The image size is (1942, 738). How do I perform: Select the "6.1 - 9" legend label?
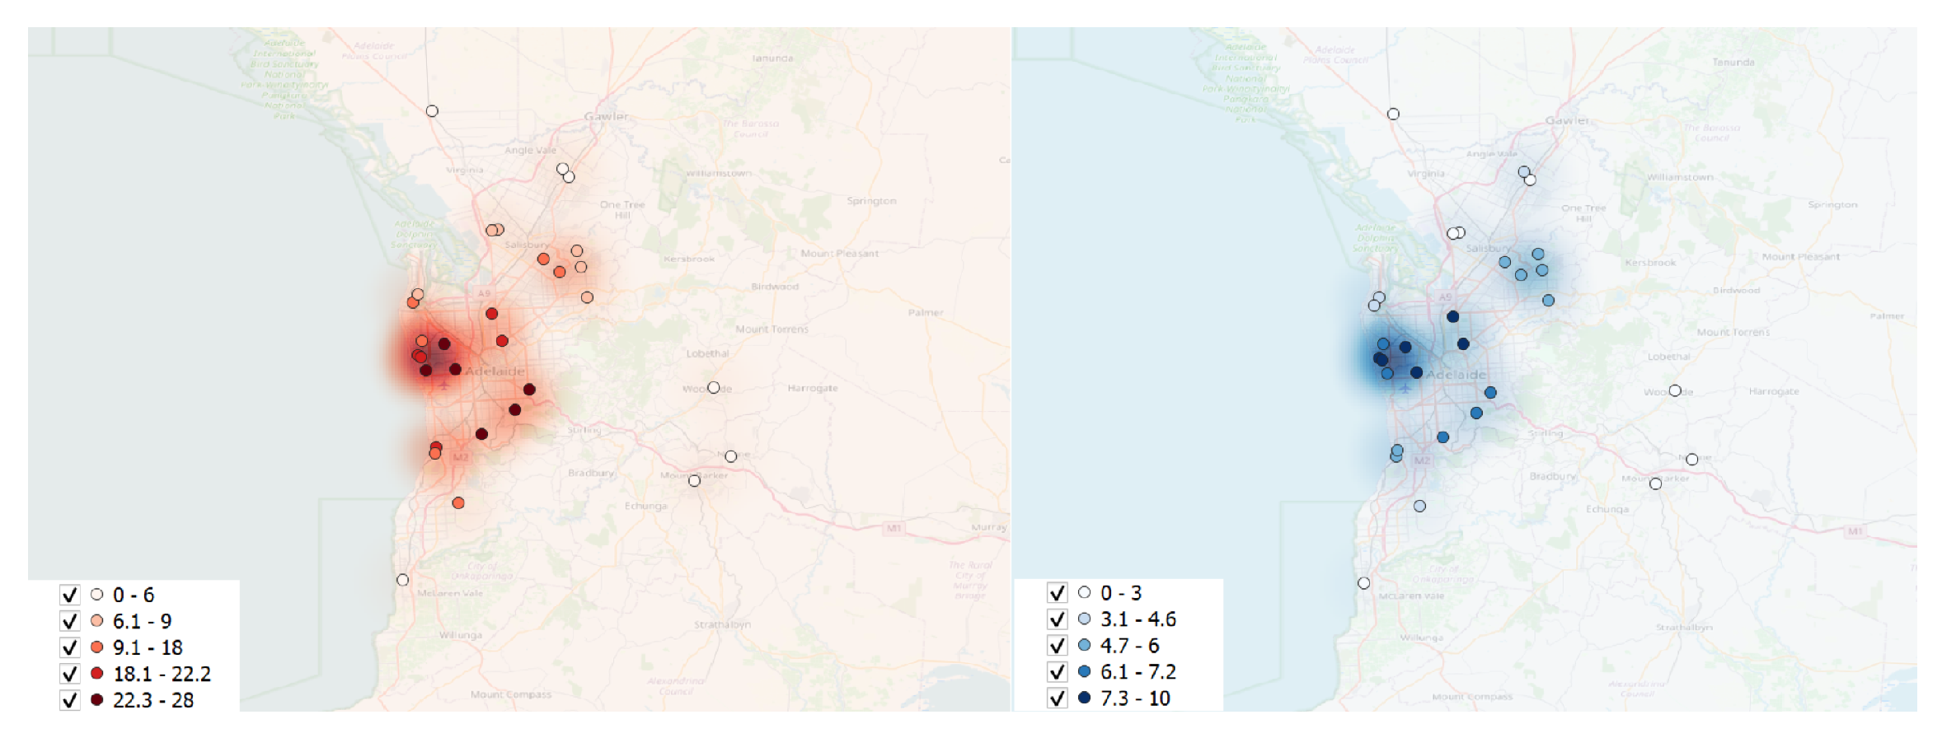pyautogui.click(x=143, y=621)
